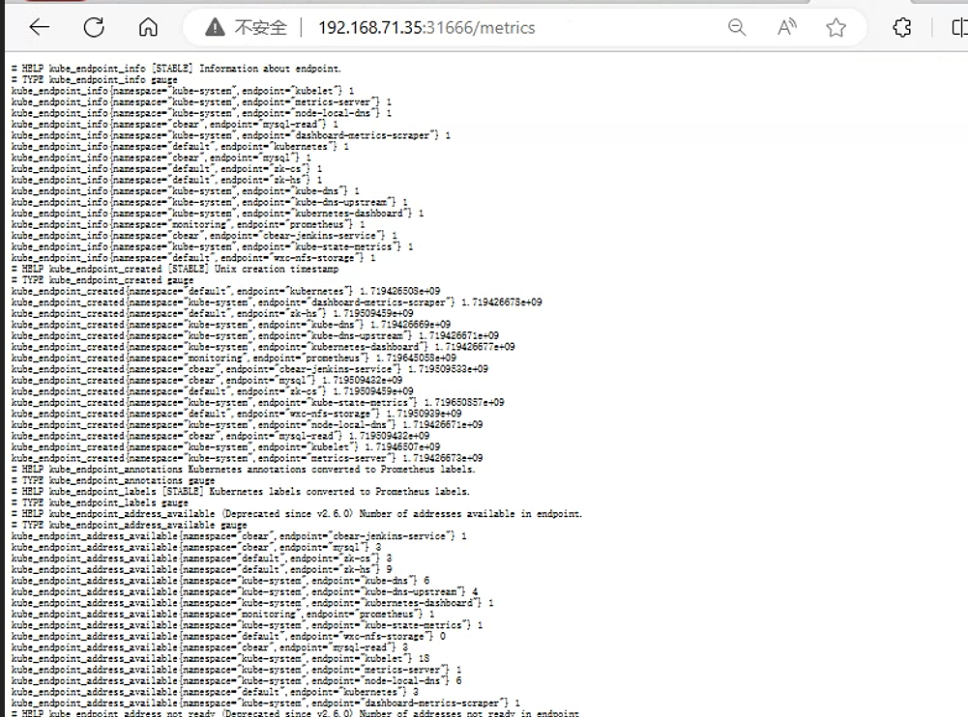Image resolution: width=968 pixels, height=717 pixels.
Task: Click the "HELP kube_endpoint_annotations" line
Action: 244,469
